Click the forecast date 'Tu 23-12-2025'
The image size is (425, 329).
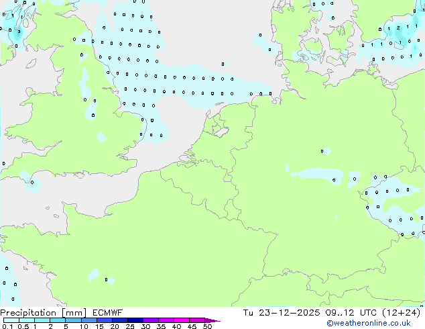(x=282, y=313)
